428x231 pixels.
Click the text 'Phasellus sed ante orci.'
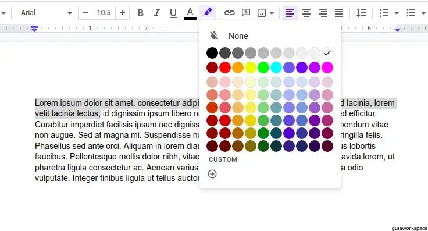click(78, 146)
